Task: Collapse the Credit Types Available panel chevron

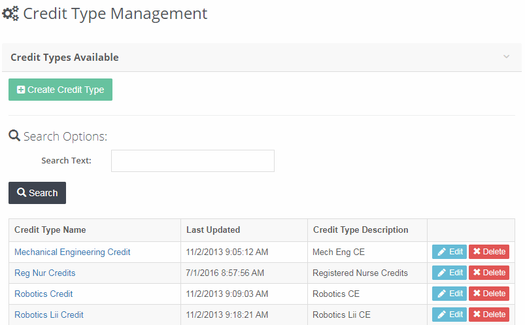Action: (x=506, y=57)
